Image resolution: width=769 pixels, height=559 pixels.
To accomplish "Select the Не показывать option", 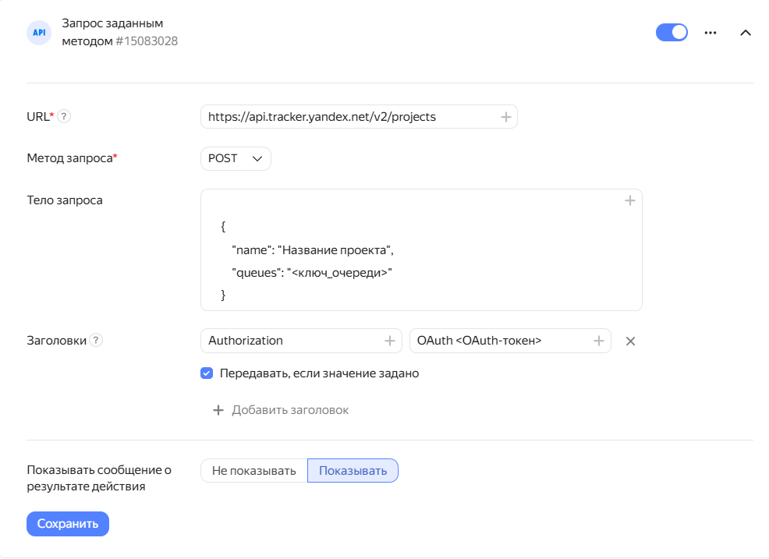I will click(x=253, y=470).
